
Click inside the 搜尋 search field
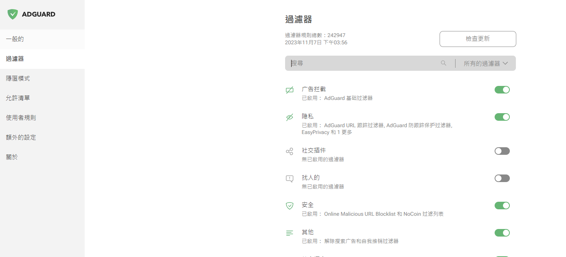point(361,63)
